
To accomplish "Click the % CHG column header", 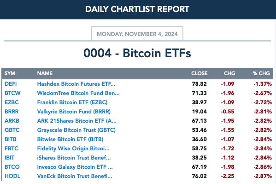I will 261,73.
